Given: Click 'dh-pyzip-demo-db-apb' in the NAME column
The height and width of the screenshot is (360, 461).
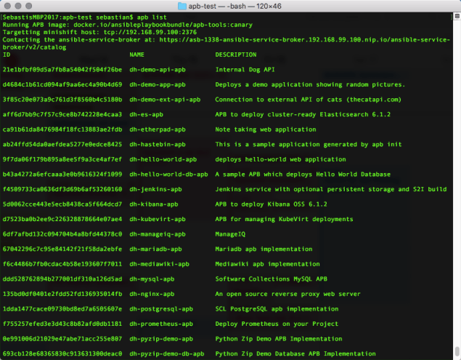Looking at the screenshot, I should 167,353.
